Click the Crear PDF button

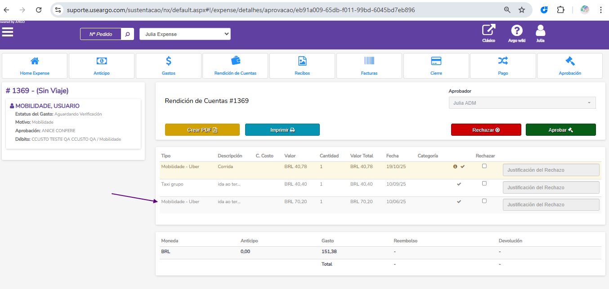[x=202, y=130]
